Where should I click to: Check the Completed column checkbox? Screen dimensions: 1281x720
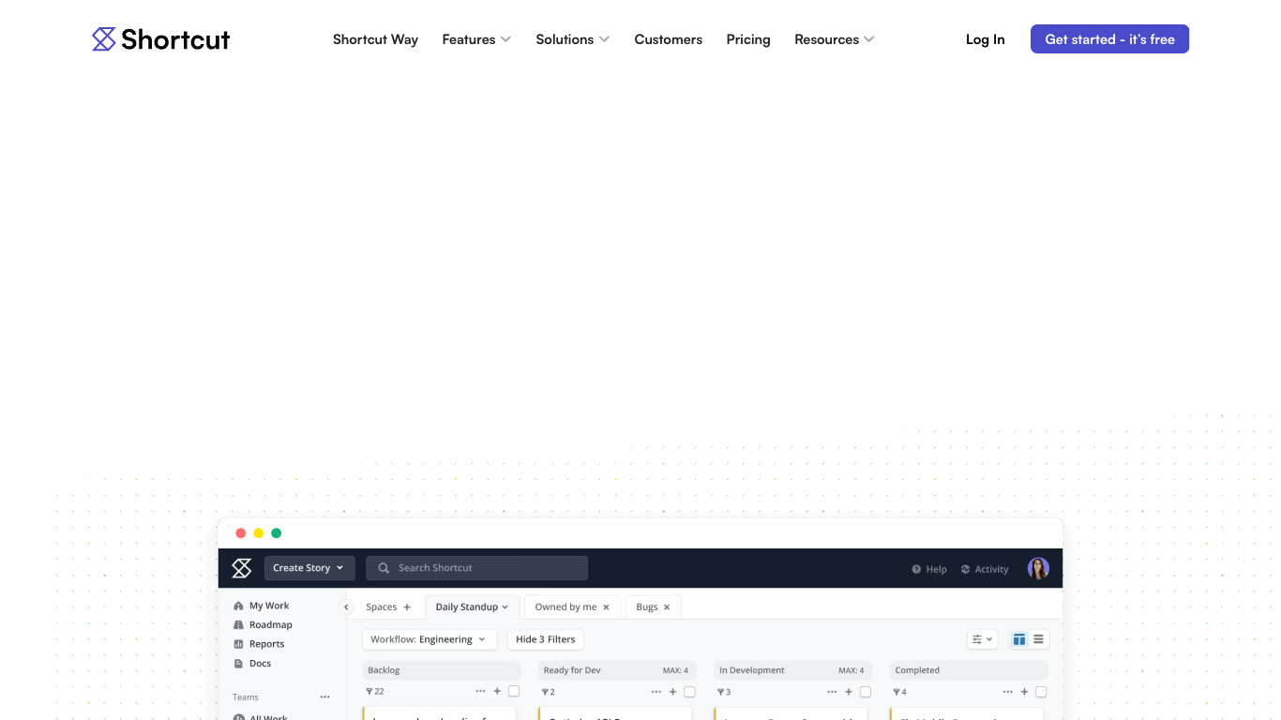click(x=1041, y=692)
